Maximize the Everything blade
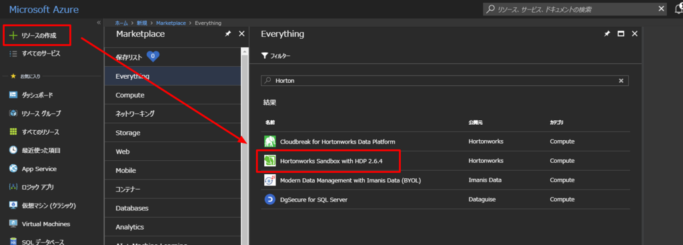 (x=621, y=34)
